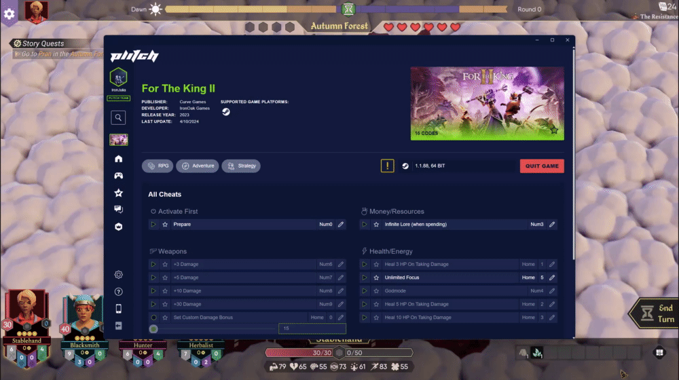Activate Godmode play toggle
679x380 pixels.
pos(365,291)
